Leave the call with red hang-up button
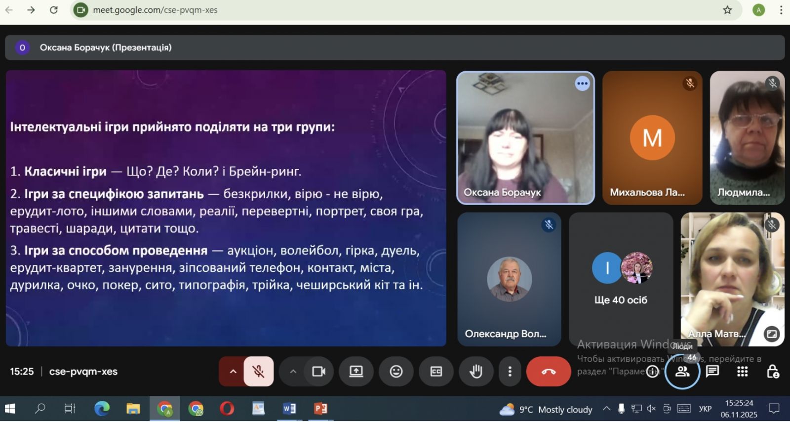 (x=548, y=371)
